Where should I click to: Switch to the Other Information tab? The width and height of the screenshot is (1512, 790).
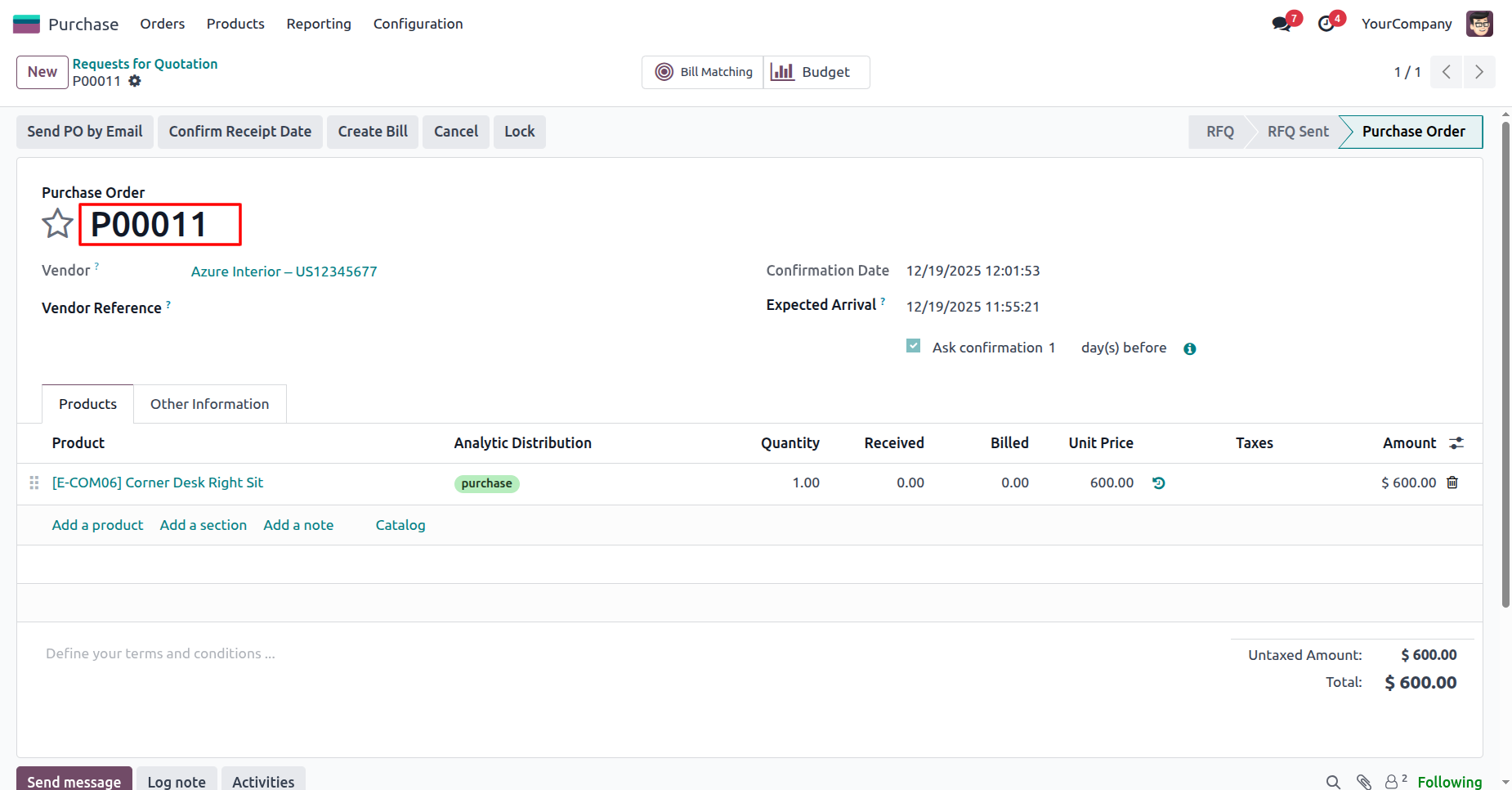(209, 404)
